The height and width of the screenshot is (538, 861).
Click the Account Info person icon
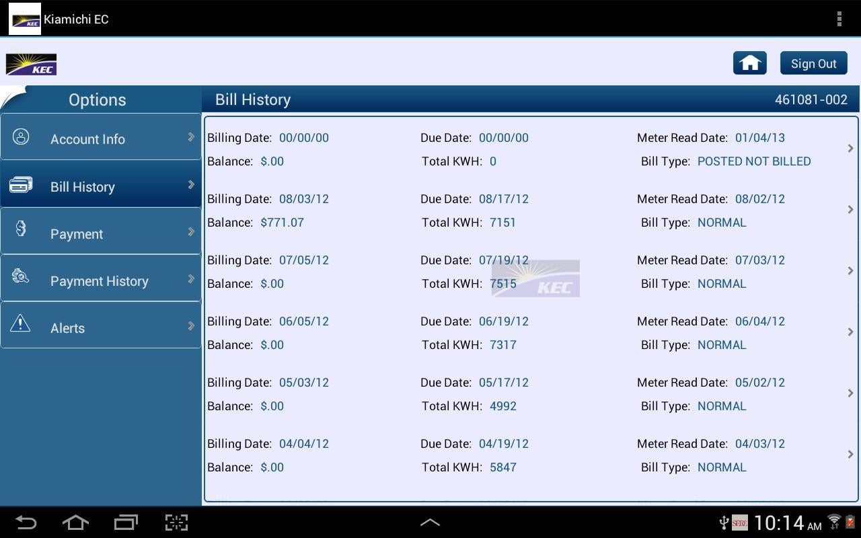(21, 137)
